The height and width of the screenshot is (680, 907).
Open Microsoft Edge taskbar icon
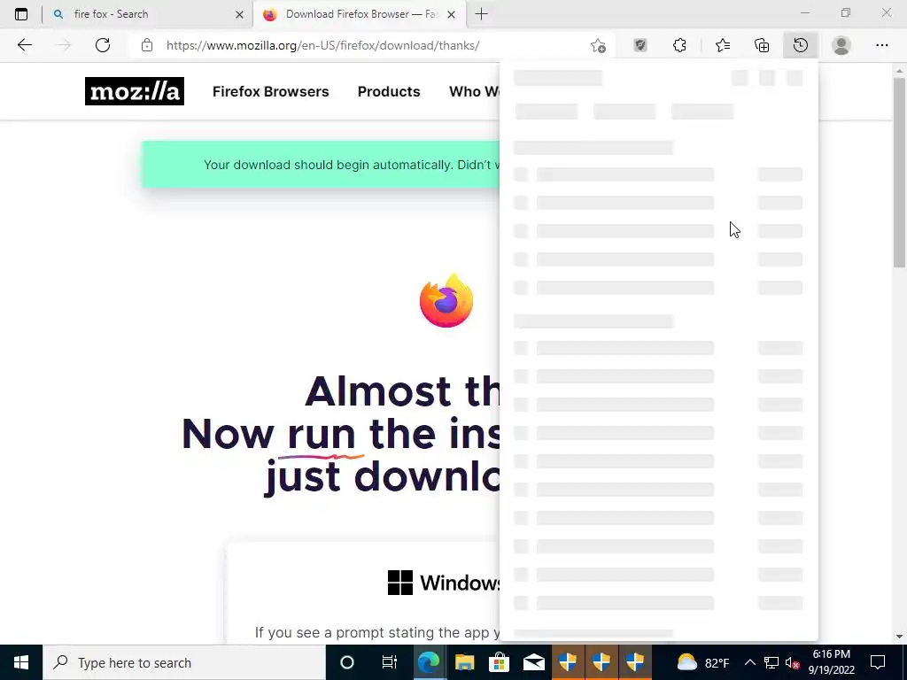pyautogui.click(x=430, y=662)
